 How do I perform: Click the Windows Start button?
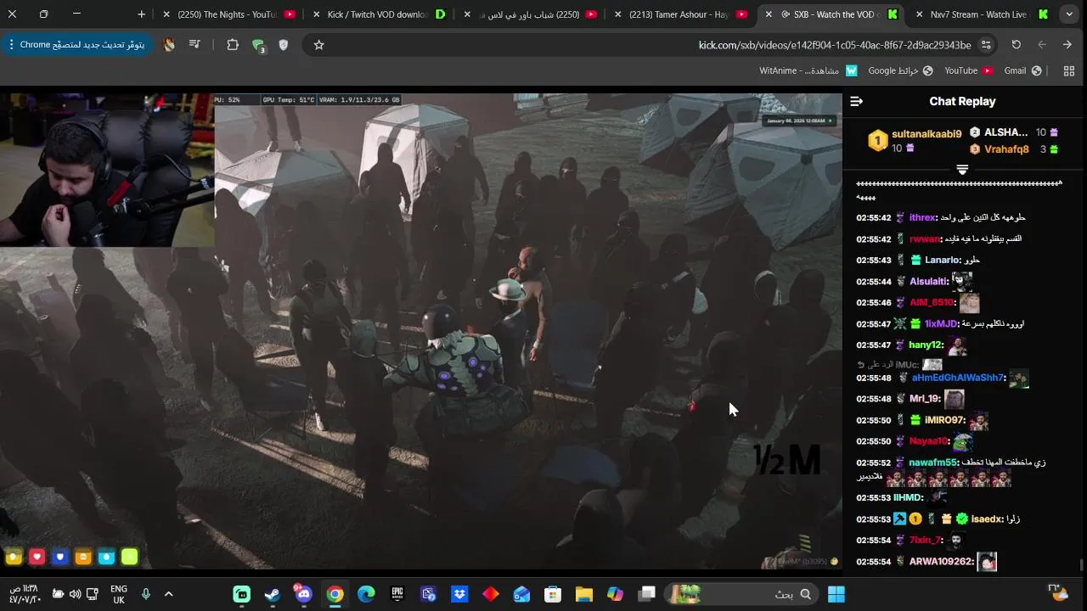(836, 594)
